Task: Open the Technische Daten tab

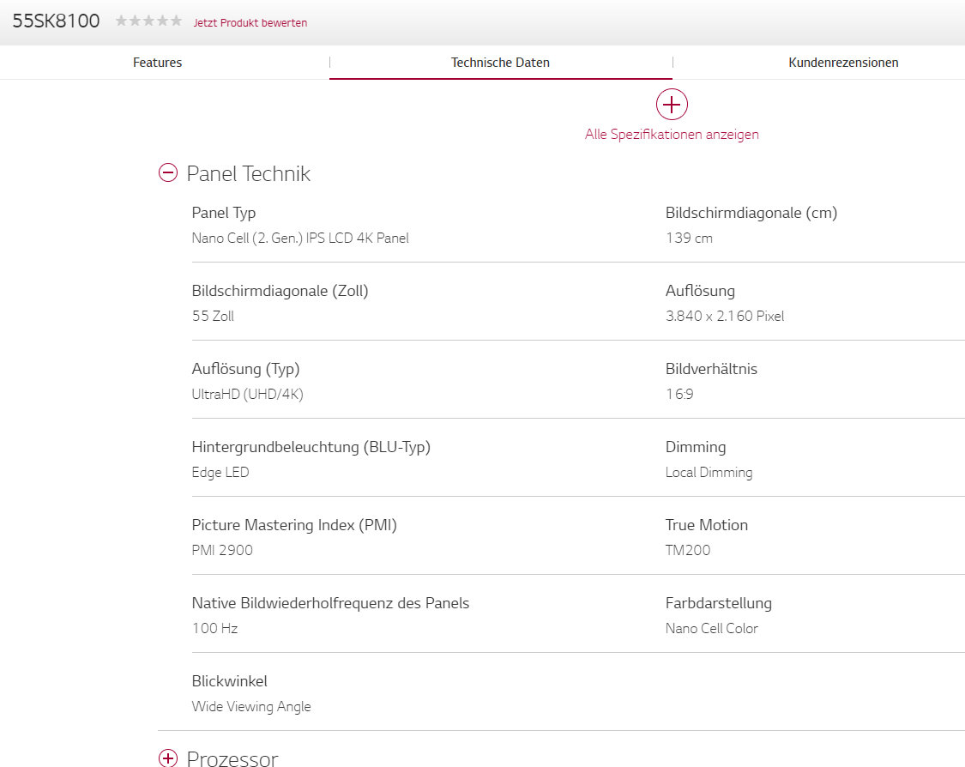Action: tap(500, 63)
